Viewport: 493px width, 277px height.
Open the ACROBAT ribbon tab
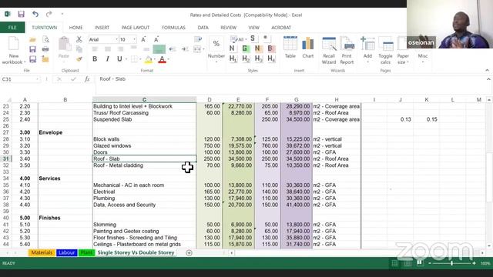click(x=281, y=28)
